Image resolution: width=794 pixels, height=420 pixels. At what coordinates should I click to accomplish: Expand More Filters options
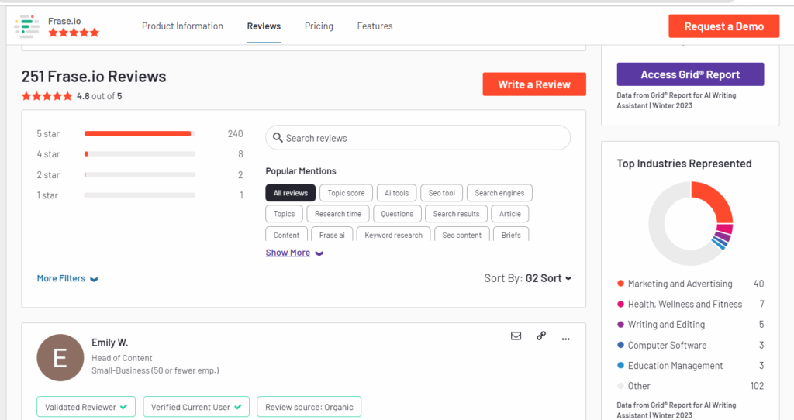[x=67, y=278]
